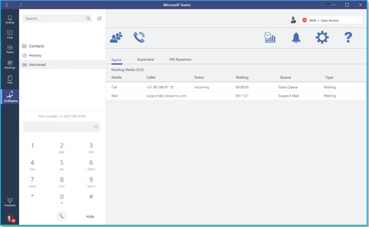Dial digit 7 PQRS on keypad
Viewport: 369px width, 227px height.
32,182
